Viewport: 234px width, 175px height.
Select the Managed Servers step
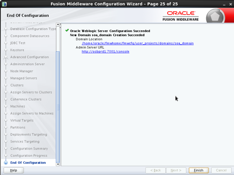click(x=24, y=78)
